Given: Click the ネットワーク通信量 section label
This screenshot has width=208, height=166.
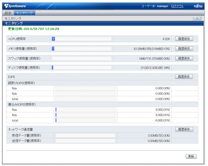Looking at the screenshot, I should click(20, 130).
